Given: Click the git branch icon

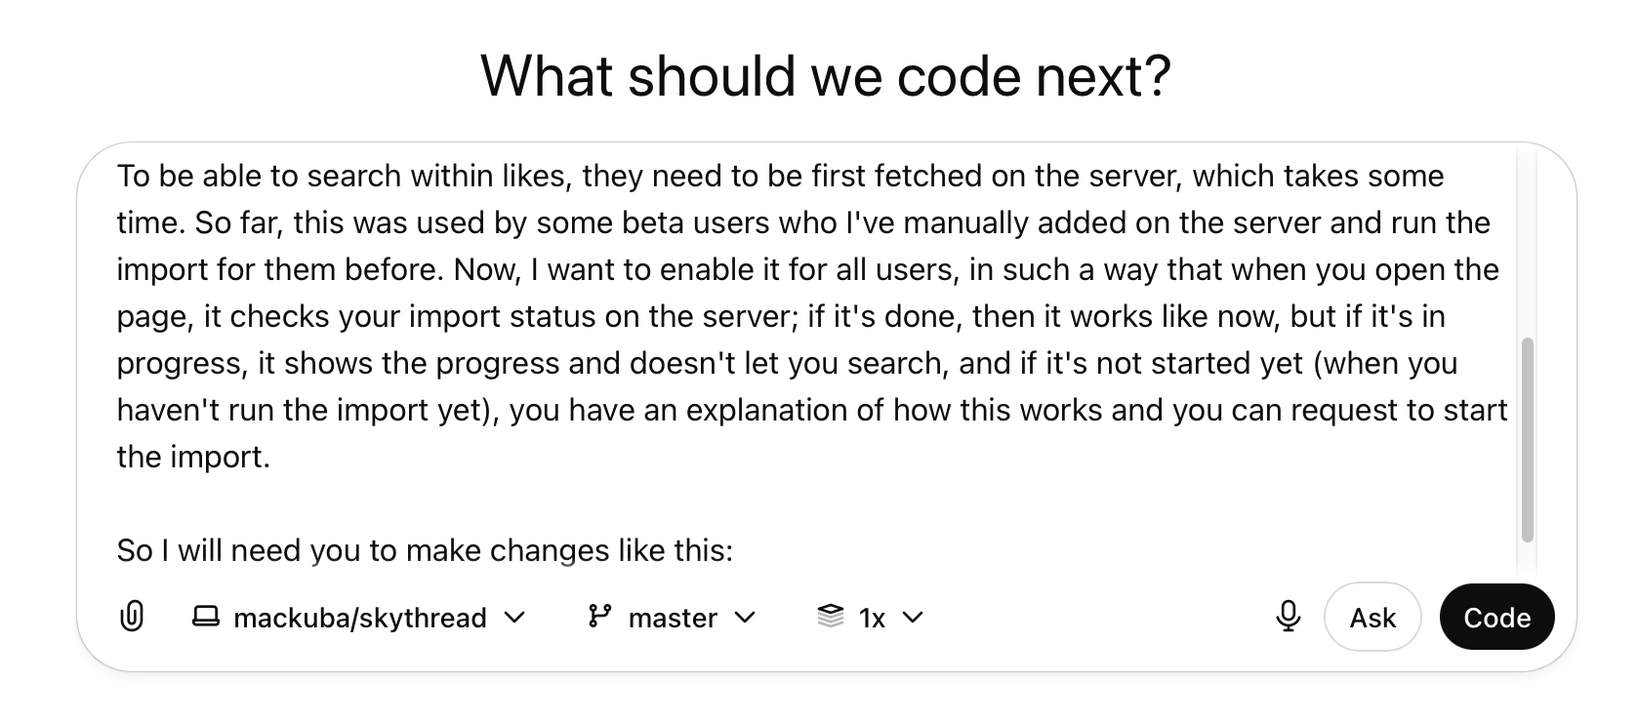Looking at the screenshot, I should pyautogui.click(x=599, y=617).
